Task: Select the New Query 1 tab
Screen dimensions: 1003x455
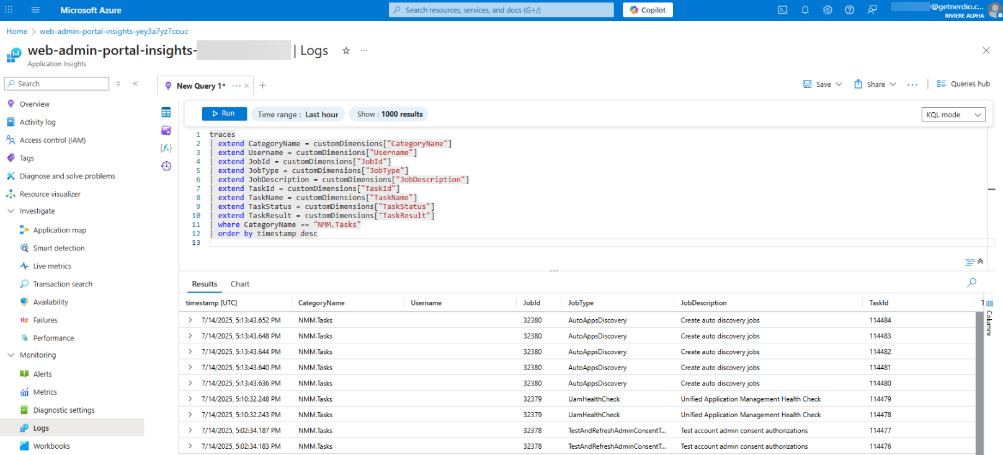Action: pos(200,86)
